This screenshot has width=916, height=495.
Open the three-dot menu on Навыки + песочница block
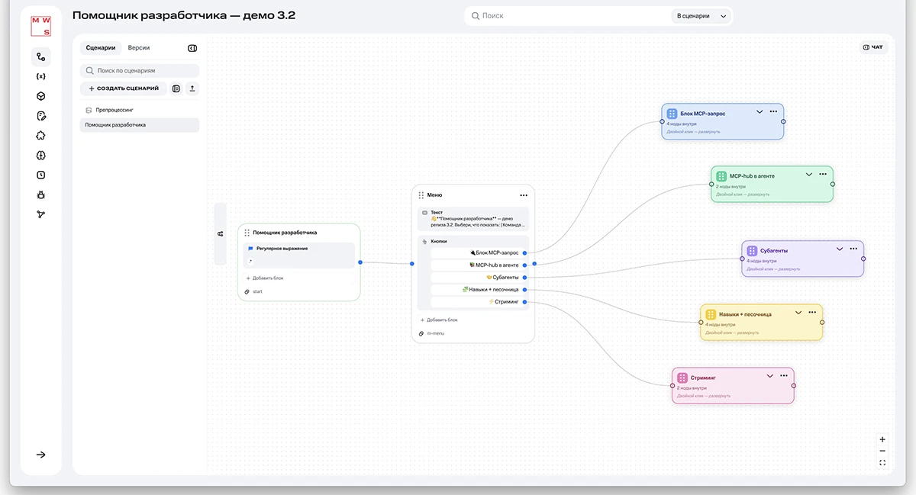[812, 312]
